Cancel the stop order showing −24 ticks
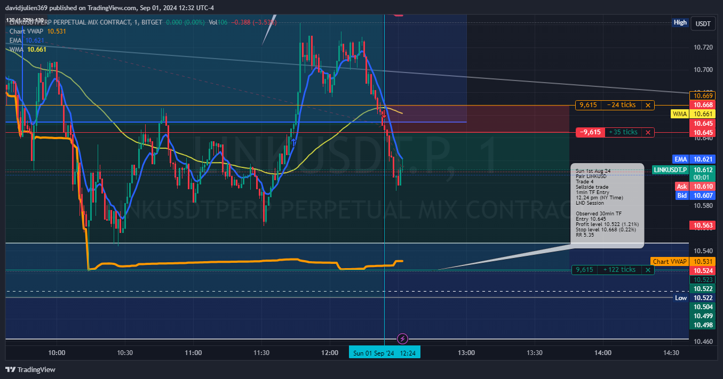 (648, 105)
